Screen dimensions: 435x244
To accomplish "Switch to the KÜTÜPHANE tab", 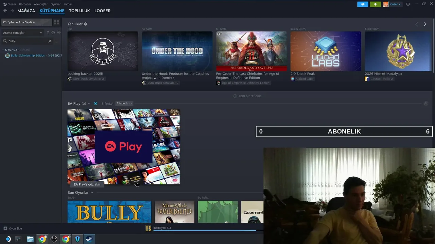I will 52,11.
